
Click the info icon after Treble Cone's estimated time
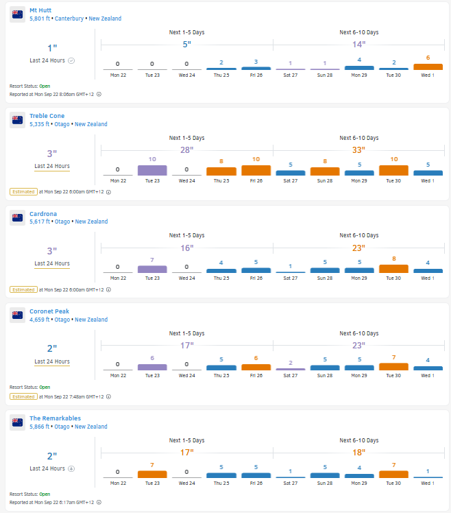pos(108,192)
